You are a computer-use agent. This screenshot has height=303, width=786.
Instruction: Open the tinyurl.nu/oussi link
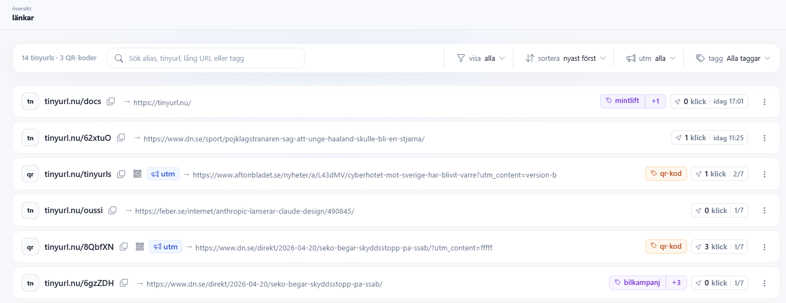[x=74, y=210]
